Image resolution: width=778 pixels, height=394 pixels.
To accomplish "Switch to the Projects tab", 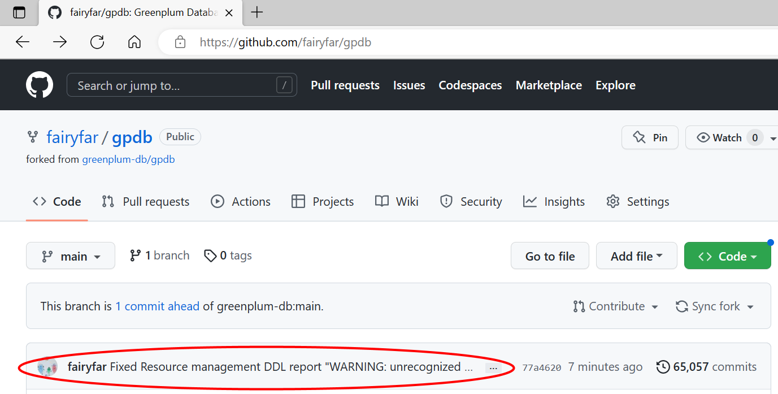I will [323, 202].
